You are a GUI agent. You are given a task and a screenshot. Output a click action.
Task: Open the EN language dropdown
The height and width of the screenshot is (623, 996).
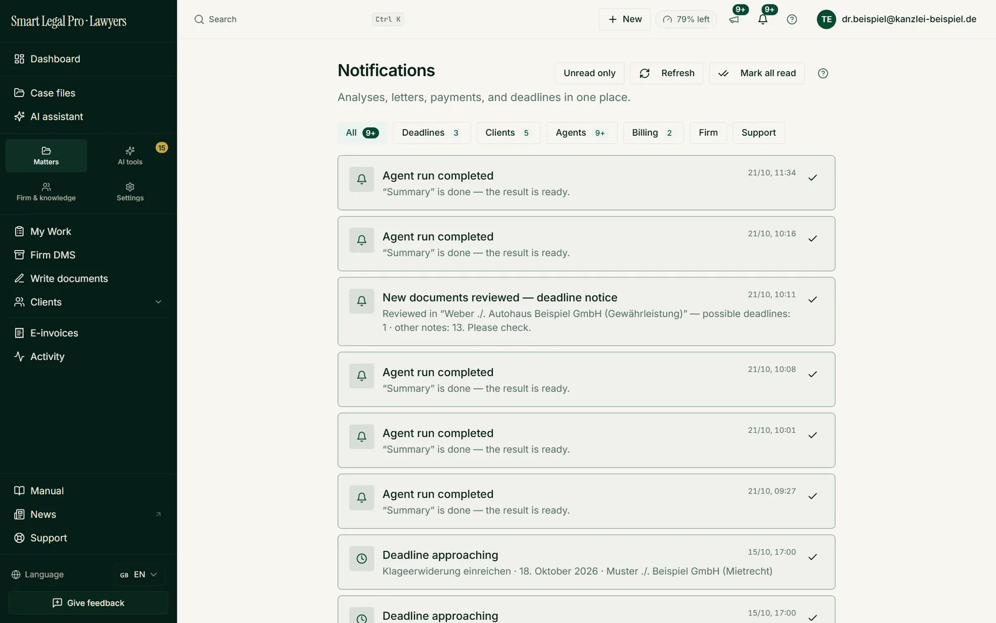point(139,574)
